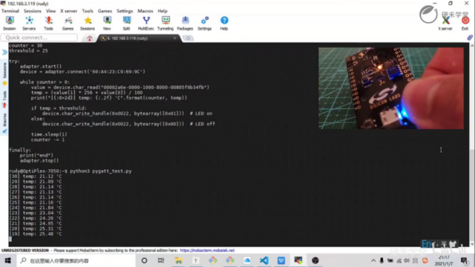
Task: Launch MultiExec mode icon
Action: point(146,23)
